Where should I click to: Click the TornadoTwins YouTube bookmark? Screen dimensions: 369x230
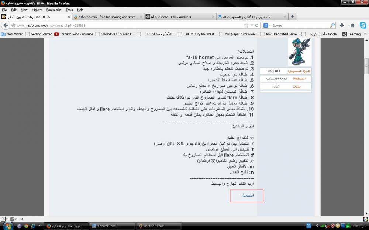[x=74, y=34]
